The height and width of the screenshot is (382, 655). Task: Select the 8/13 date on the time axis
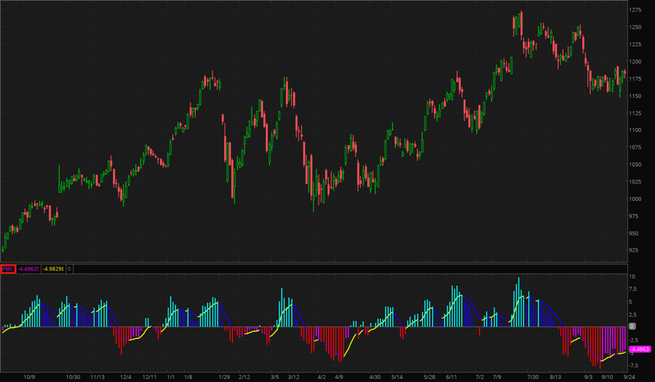[556, 377]
